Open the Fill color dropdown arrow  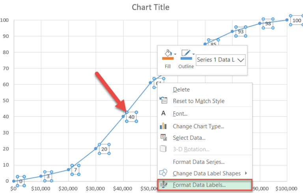175,54
